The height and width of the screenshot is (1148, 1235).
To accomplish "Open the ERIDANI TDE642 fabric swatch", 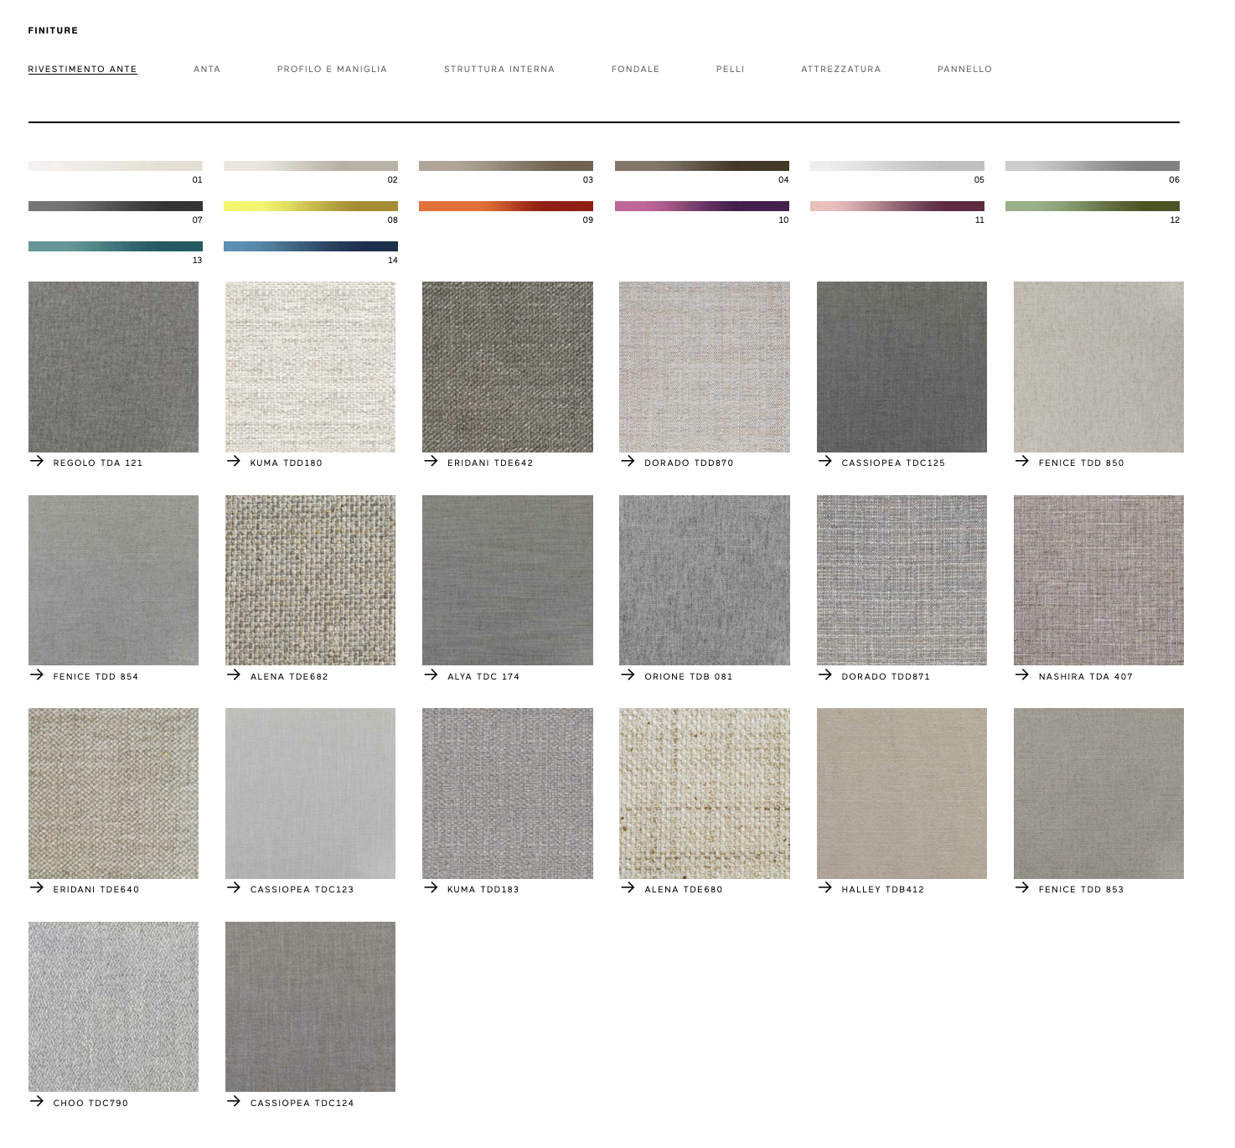I will pyautogui.click(x=508, y=367).
